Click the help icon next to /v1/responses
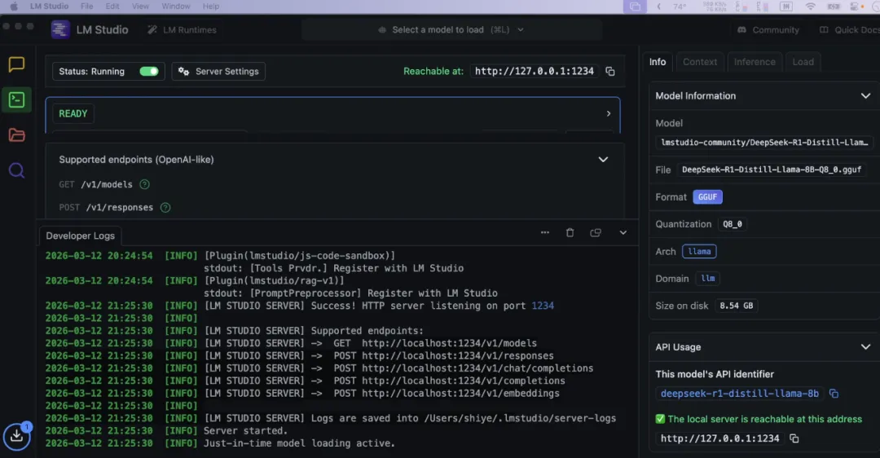880x458 pixels. [165, 207]
